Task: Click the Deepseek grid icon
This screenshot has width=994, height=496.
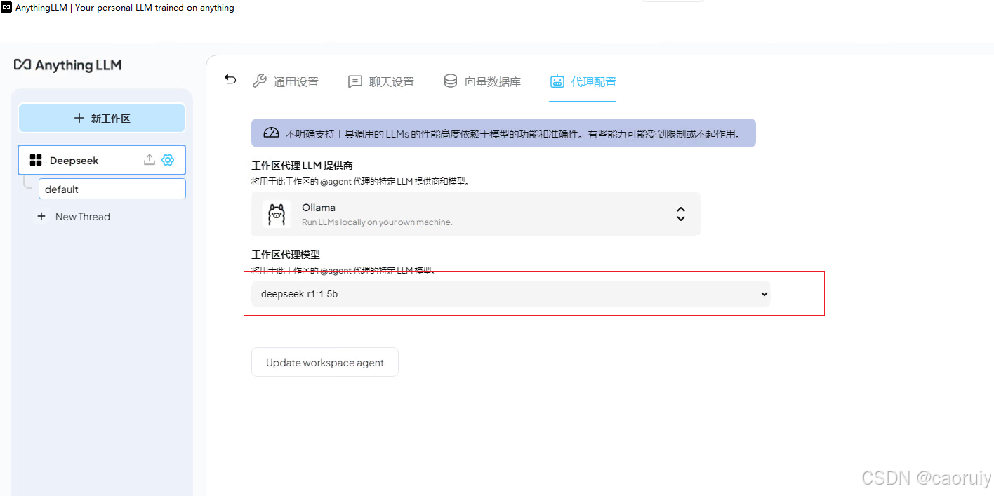Action: (x=36, y=160)
